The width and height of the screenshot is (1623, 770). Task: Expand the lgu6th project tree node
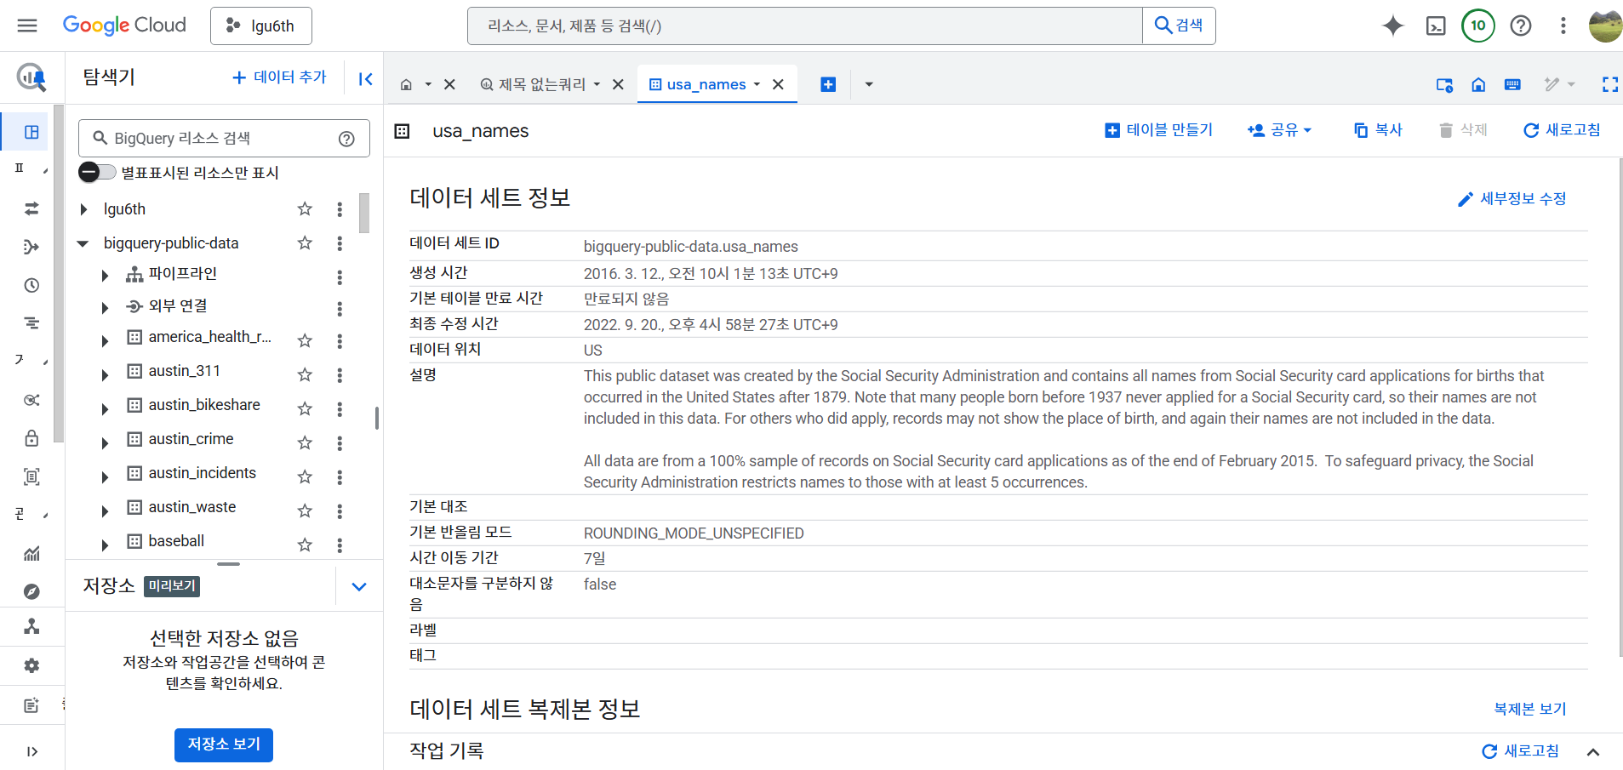83,209
